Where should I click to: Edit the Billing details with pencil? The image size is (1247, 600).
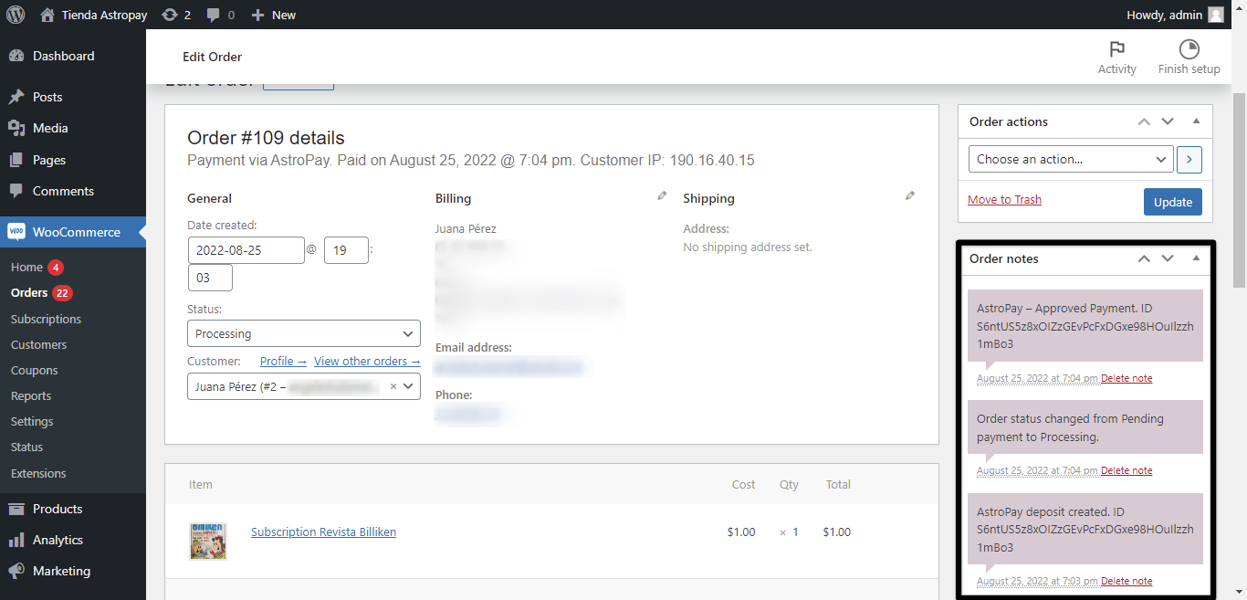(662, 195)
